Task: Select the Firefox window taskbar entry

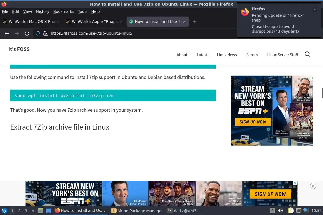Action: 80,211
